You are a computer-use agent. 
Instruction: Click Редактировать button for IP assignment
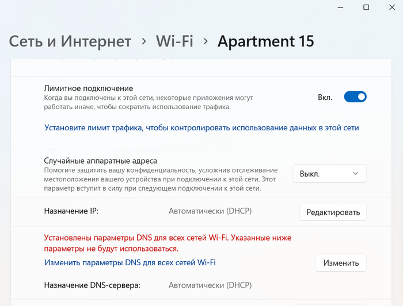(x=333, y=212)
